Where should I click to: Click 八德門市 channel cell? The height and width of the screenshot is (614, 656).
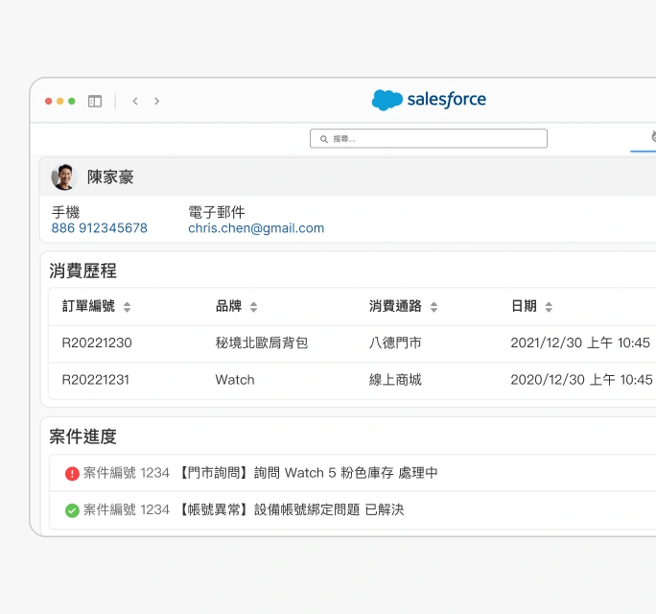point(395,342)
